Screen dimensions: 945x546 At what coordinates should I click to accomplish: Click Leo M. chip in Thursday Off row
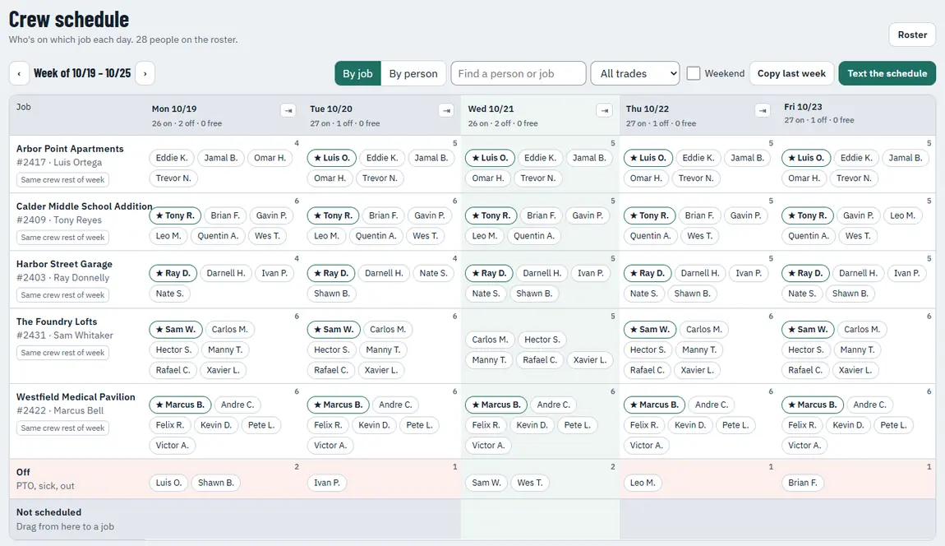point(643,483)
